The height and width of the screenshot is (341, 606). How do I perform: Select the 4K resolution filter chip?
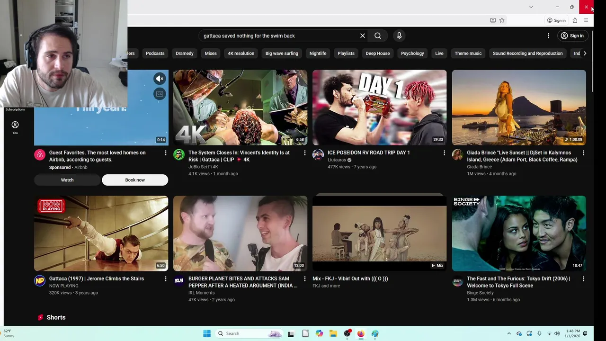pyautogui.click(x=241, y=54)
